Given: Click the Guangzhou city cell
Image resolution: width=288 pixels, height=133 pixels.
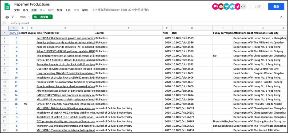Looking at the screenshot, I should tap(279, 122).
